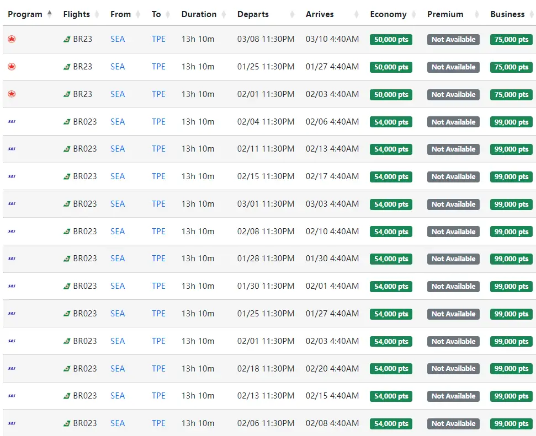Click the EVA Air icon in 03/01 departure row
Screen dimensions: 536x436
coord(67,204)
